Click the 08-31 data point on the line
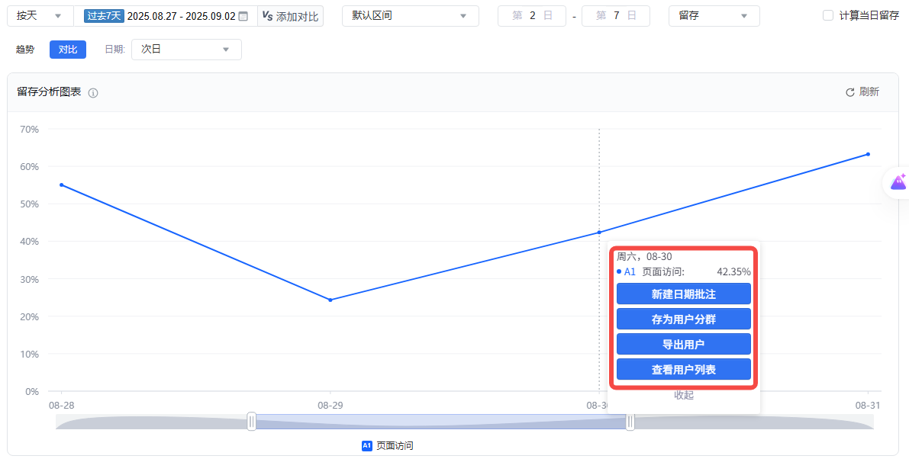The image size is (909, 459). 868,154
